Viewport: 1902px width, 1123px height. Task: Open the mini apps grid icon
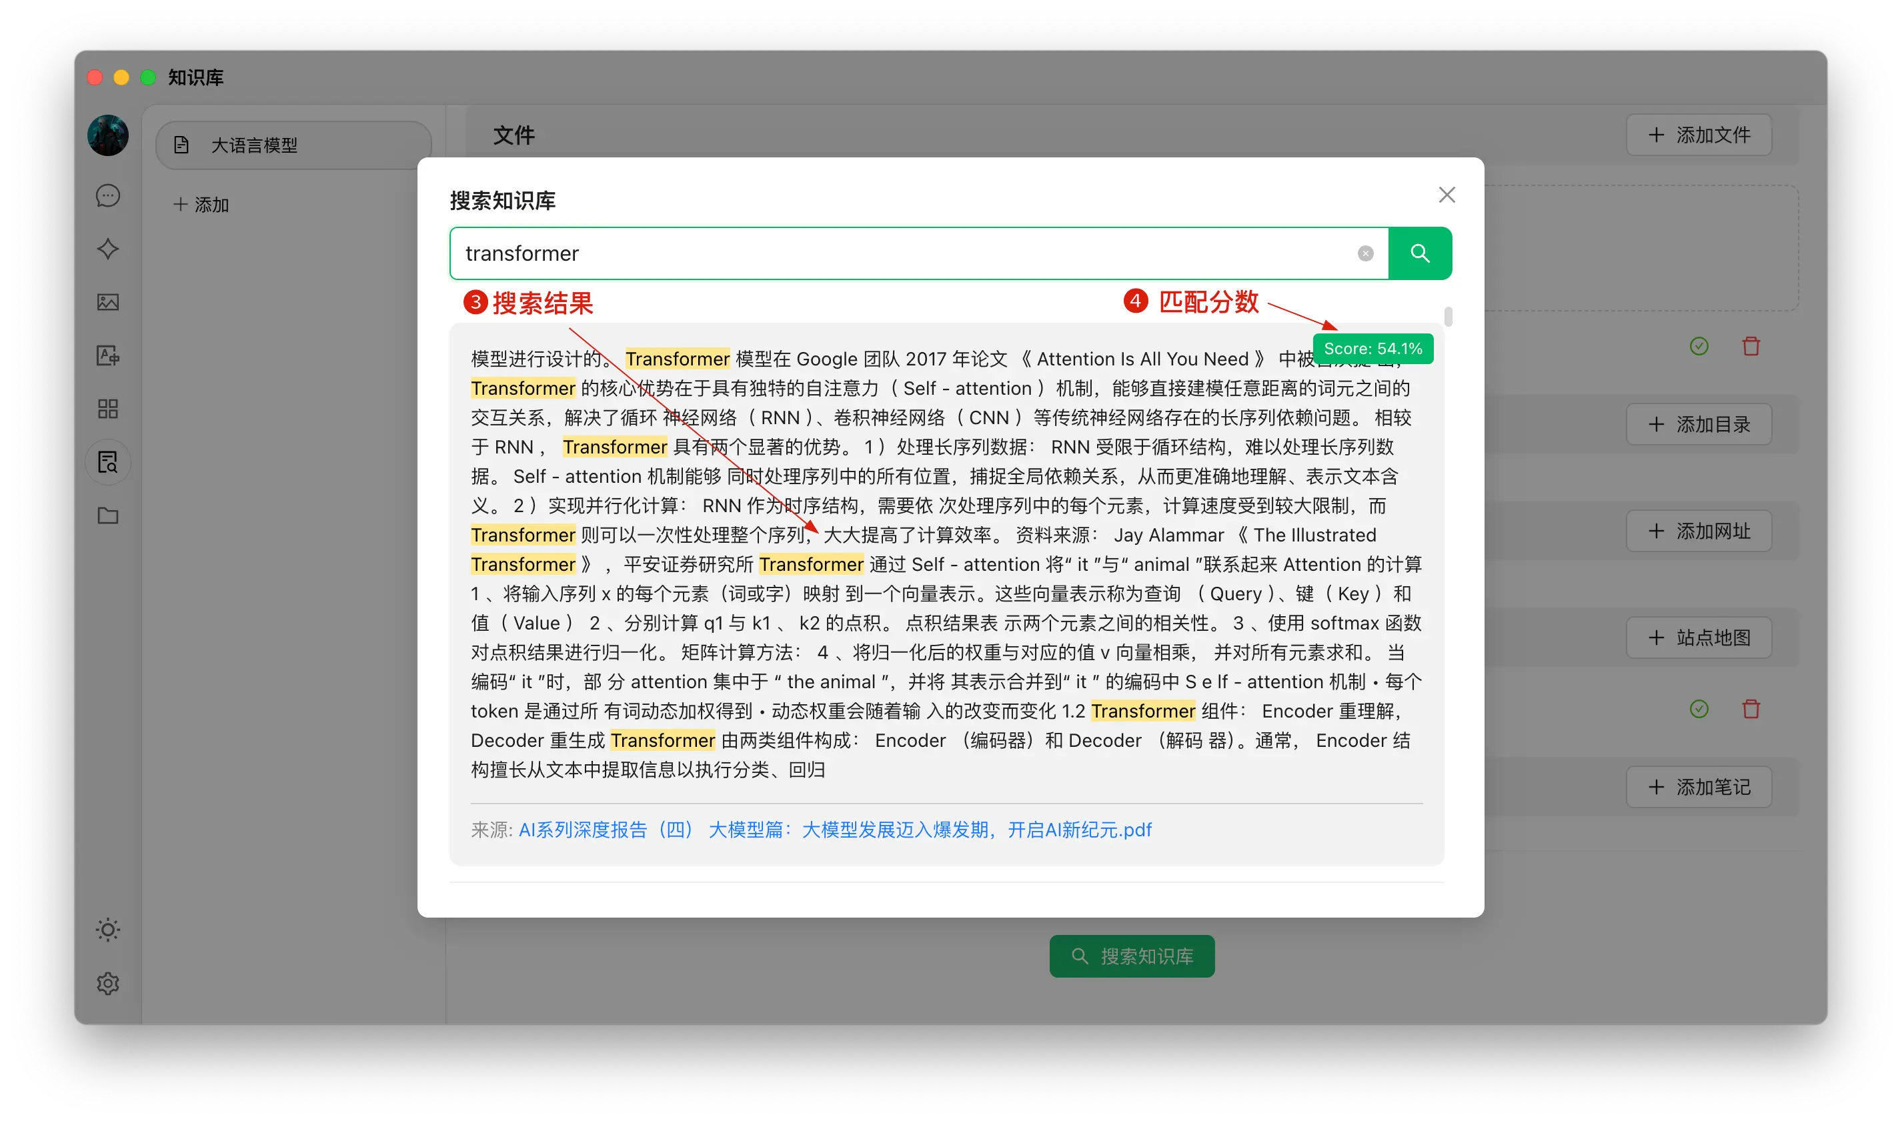click(x=108, y=409)
